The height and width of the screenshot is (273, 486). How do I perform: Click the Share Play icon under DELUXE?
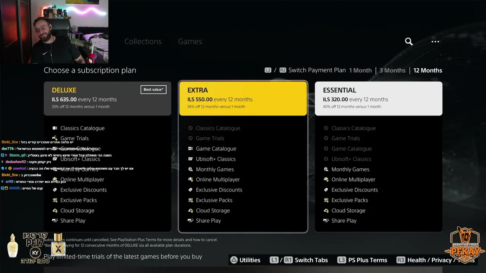[x=55, y=221]
